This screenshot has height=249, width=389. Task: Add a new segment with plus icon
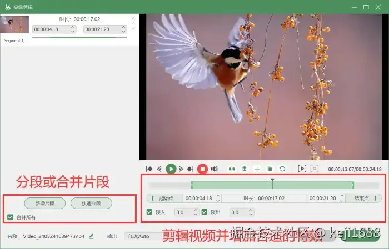tap(257, 169)
